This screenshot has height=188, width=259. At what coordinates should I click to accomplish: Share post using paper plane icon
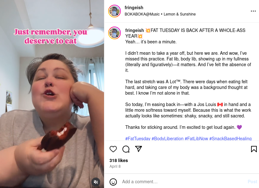(x=139, y=149)
